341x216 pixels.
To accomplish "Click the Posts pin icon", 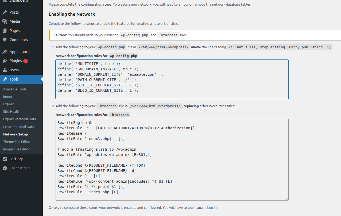I will click(5, 12).
